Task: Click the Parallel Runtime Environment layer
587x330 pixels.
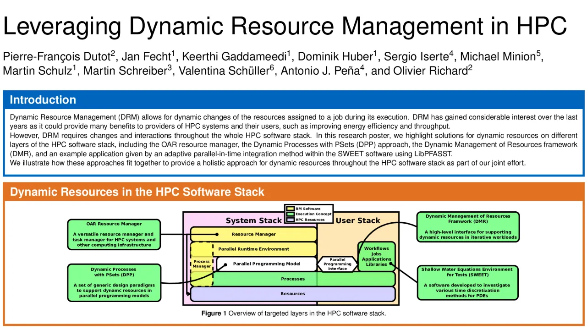Action: click(x=253, y=249)
